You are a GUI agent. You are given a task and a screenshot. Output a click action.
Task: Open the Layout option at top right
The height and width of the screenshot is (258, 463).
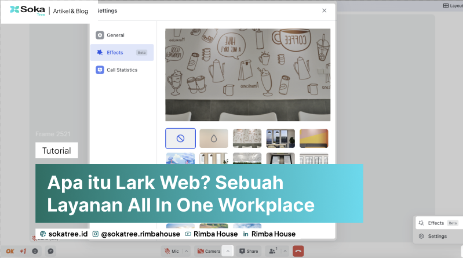click(453, 6)
